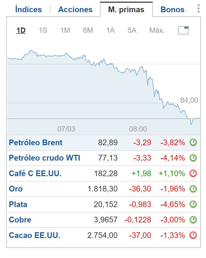The height and width of the screenshot is (258, 206).
Task: Click the red clock icon for Cacao EE.UU.
Action: 194,235
